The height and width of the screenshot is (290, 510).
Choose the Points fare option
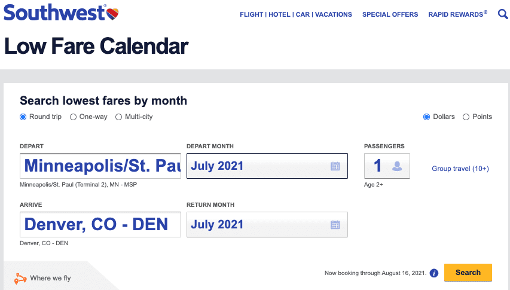466,117
